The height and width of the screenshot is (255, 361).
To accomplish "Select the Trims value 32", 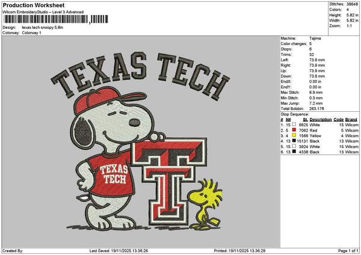I will pyautogui.click(x=312, y=55).
